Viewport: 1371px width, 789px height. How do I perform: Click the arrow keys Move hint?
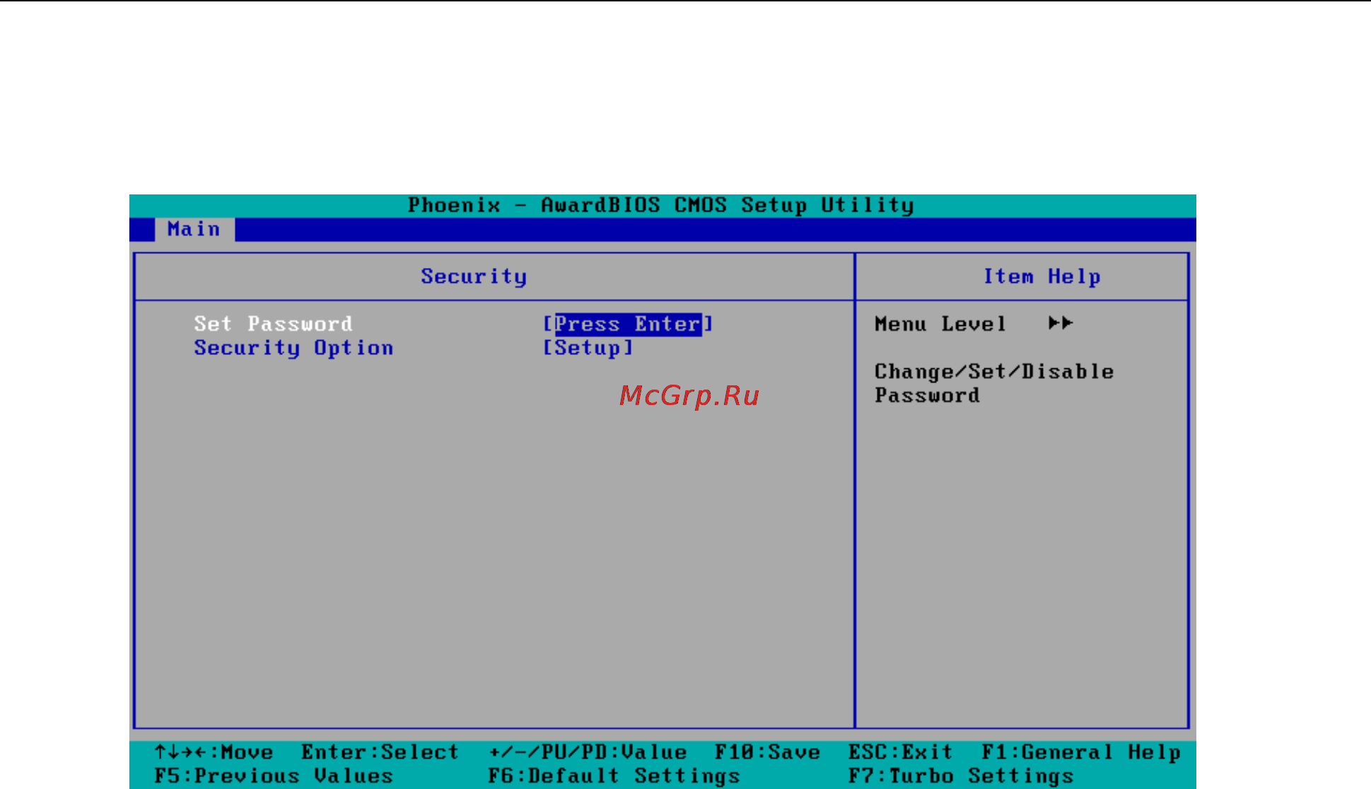pyautogui.click(x=214, y=752)
